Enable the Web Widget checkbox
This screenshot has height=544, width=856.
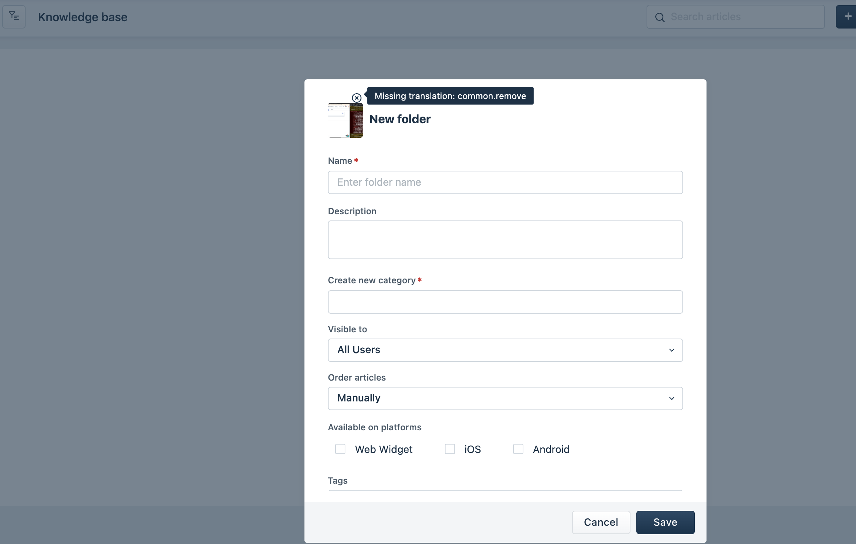click(340, 449)
